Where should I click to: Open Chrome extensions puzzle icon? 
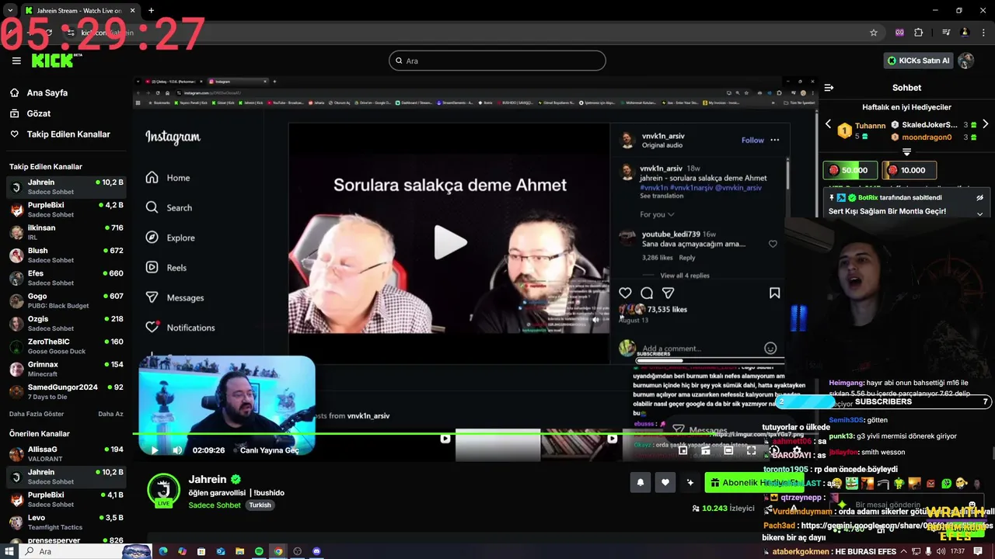pyautogui.click(x=919, y=33)
